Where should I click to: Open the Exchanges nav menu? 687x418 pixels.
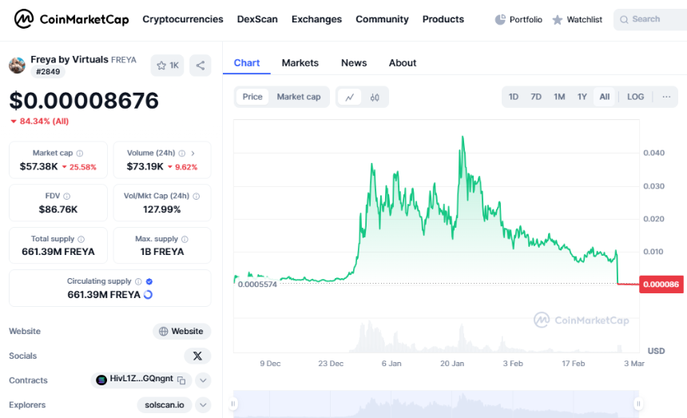[x=316, y=19]
